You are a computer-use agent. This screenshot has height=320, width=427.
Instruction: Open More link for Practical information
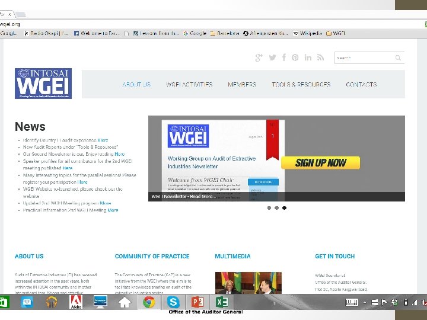(x=113, y=210)
